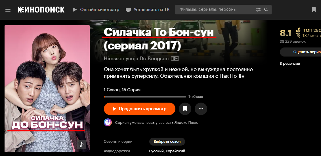Image resolution: width=321 pixels, height=156 pixels.
Task: Click the Силачка До Бон-сун poster
Action: coord(47,89)
